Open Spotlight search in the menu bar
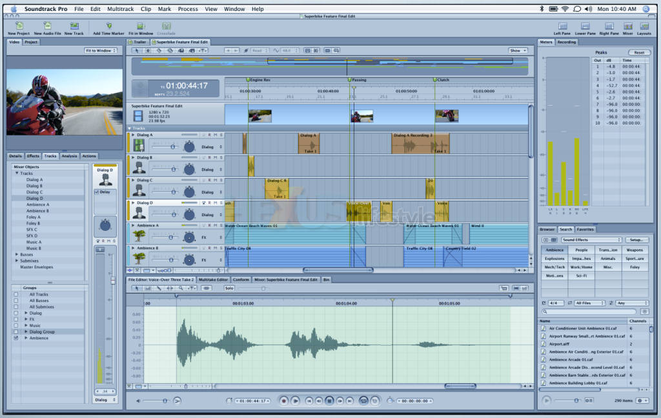The image size is (661, 418). 646,9
